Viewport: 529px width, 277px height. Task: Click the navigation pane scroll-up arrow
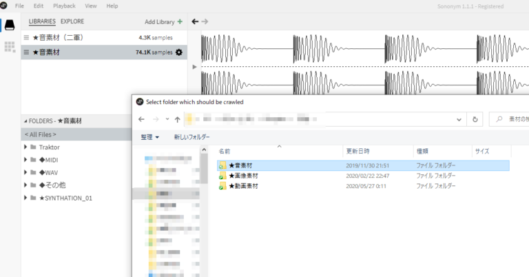pos(204,150)
